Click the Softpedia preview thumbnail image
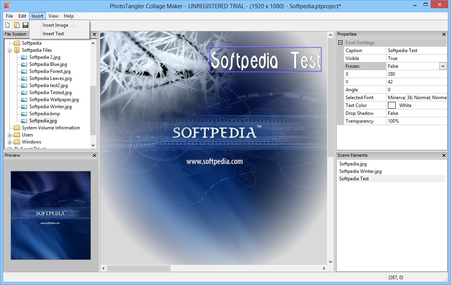Image resolution: width=451 pixels, height=285 pixels. click(x=51, y=215)
